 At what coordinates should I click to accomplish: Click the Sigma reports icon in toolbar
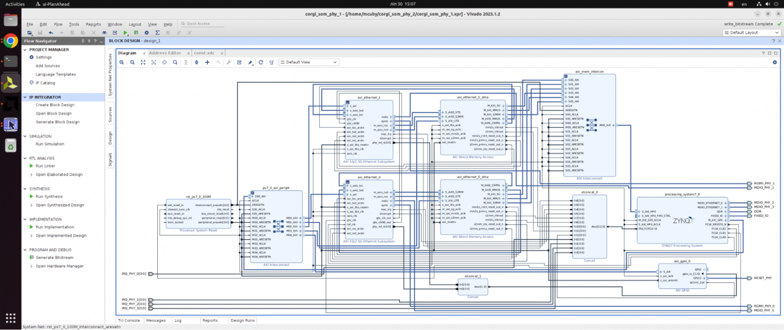tap(157, 33)
